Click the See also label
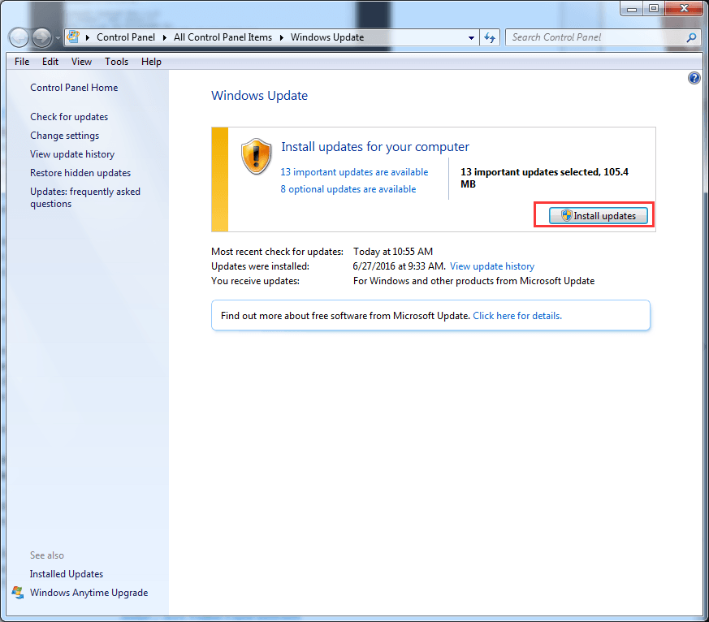This screenshot has height=622, width=709. [47, 555]
